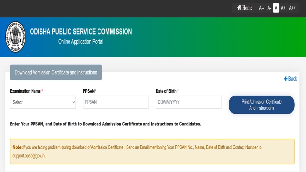Click the dropdown arrow beside Select

pyautogui.click(x=74, y=102)
